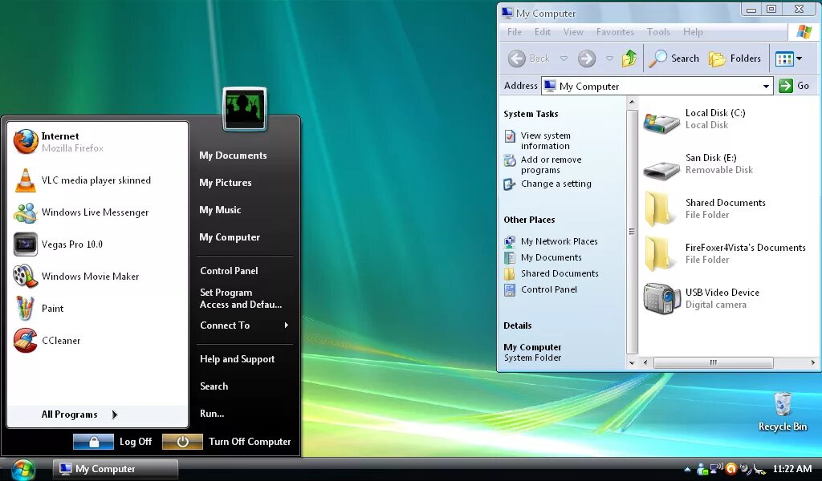822x481 pixels.
Task: Expand Connect To submenu
Action: tap(244, 325)
